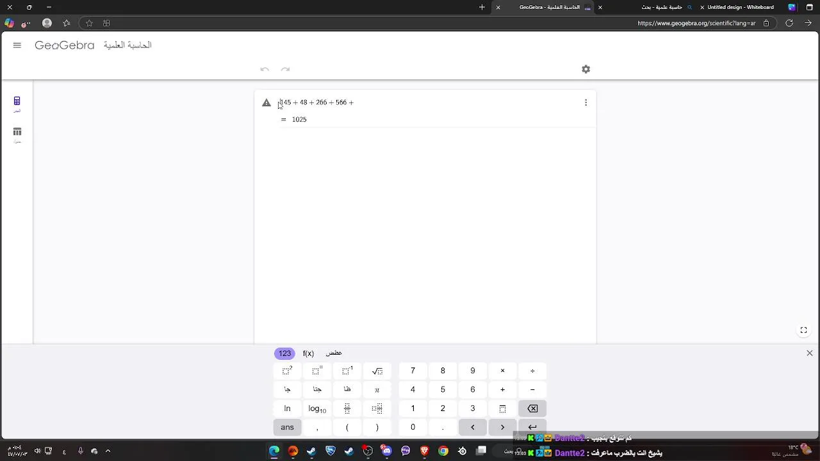Refresh the page

pyautogui.click(x=789, y=23)
